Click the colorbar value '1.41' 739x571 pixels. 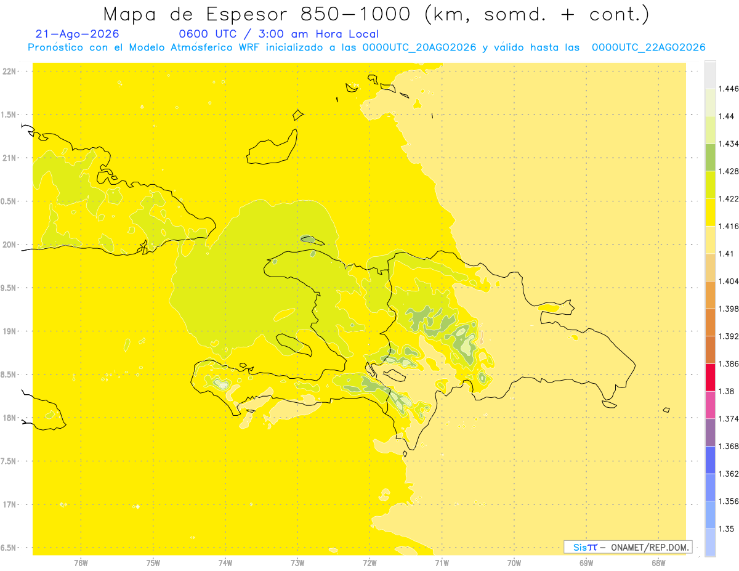pos(725,254)
